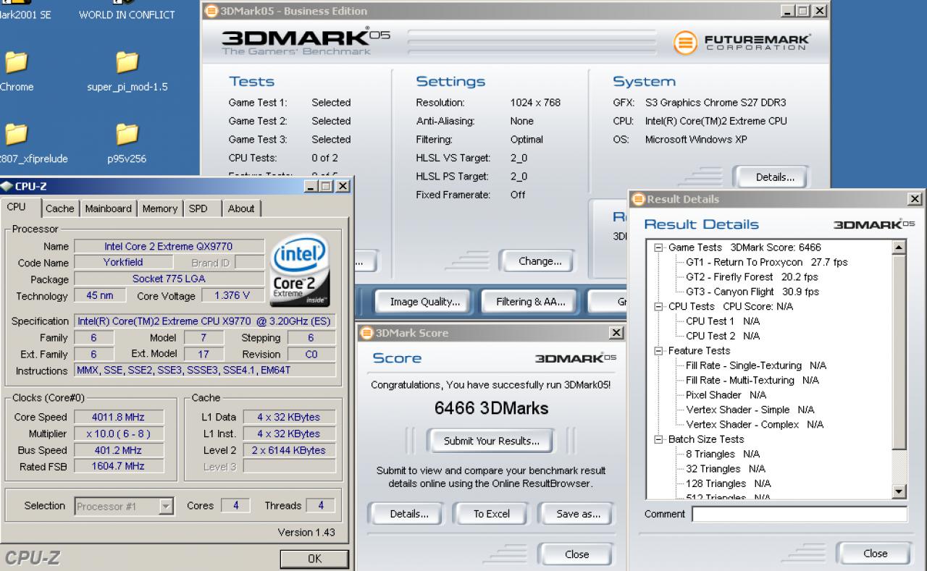Select Vertex Shader - Simple row

pyautogui.click(x=750, y=410)
